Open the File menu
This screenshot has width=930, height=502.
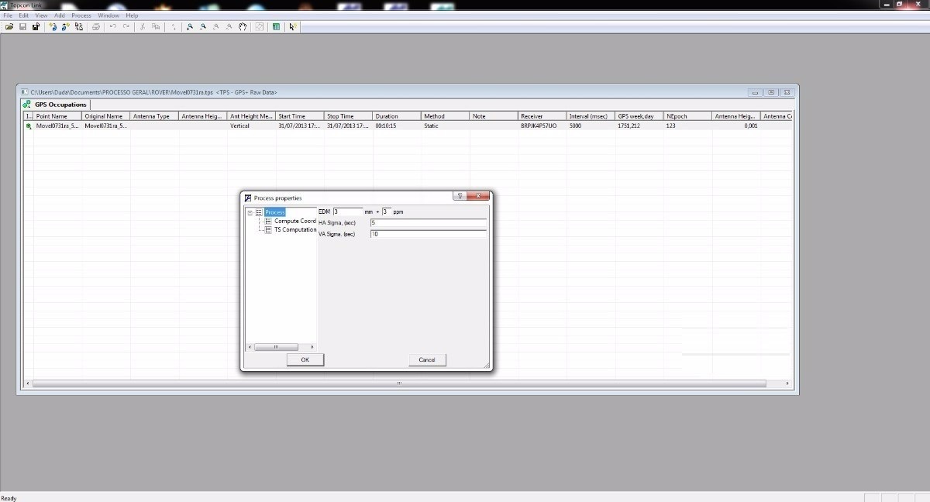(8, 15)
